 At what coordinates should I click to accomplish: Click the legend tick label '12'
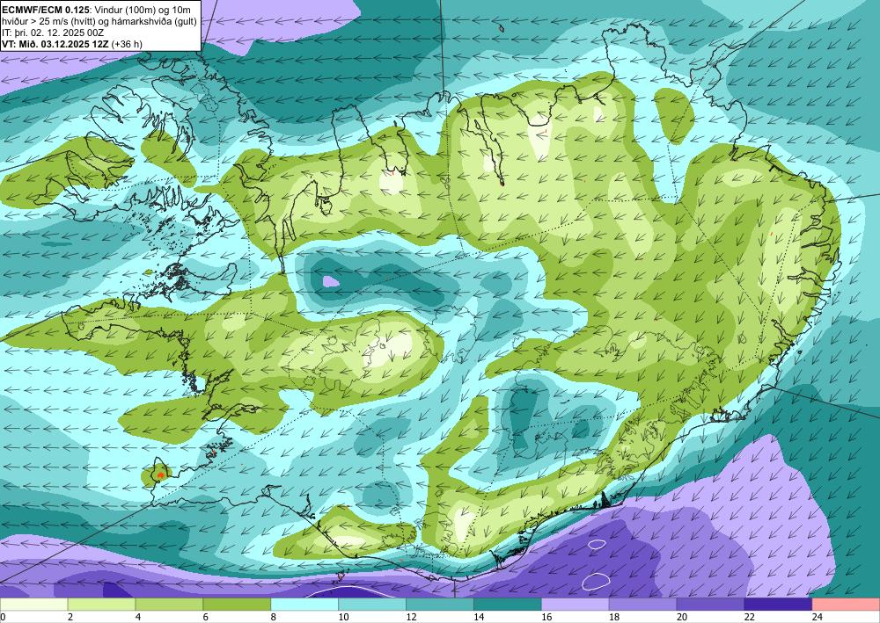click(411, 617)
